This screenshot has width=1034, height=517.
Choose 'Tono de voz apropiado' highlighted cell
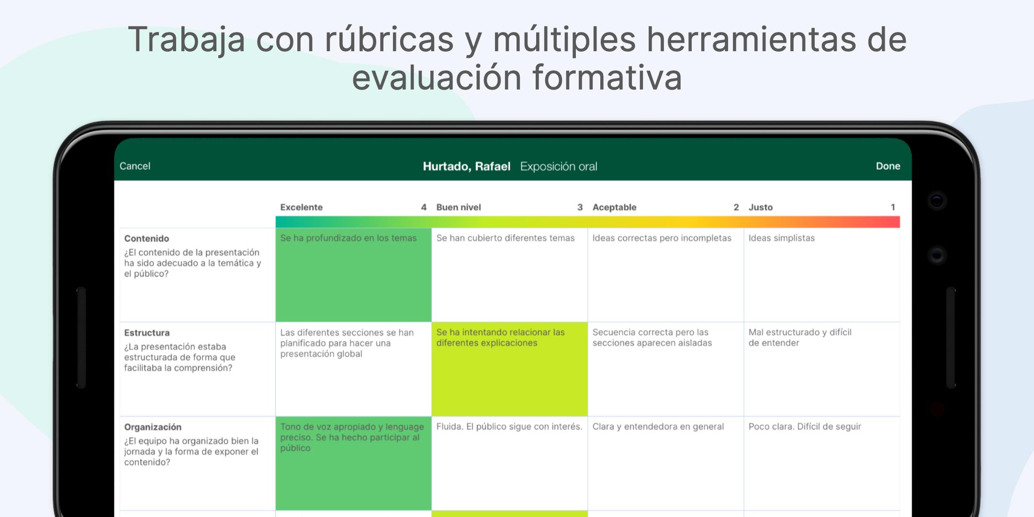353,463
